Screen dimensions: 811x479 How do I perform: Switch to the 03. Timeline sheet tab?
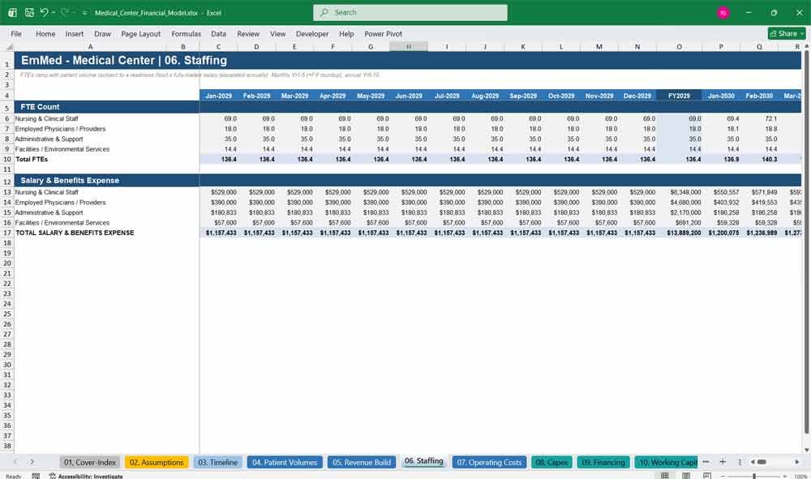click(x=217, y=462)
